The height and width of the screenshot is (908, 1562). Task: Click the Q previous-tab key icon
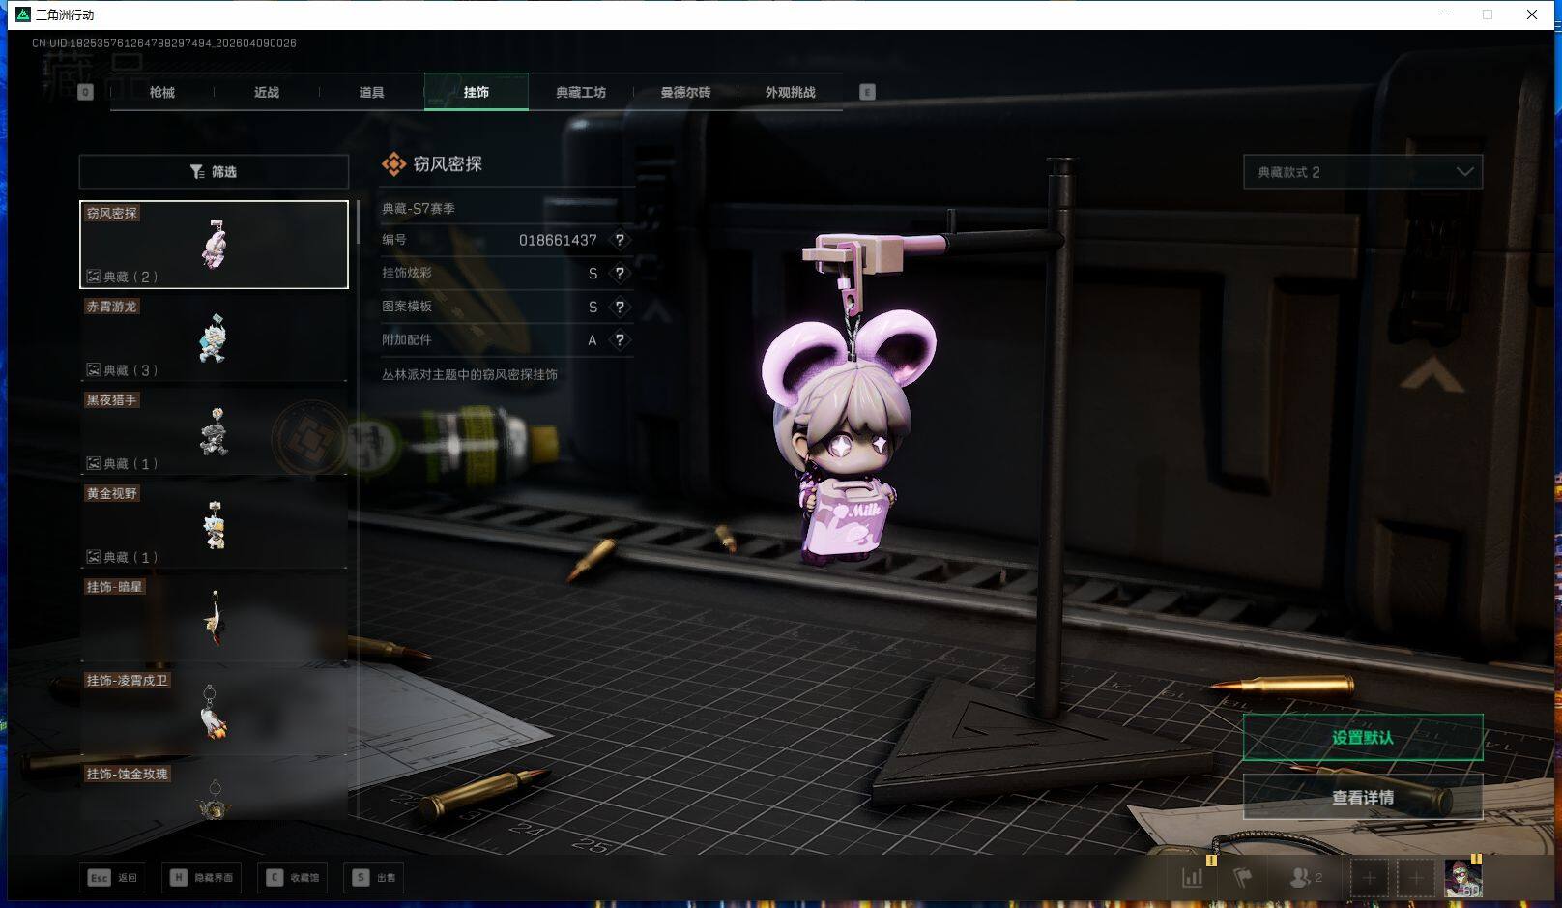pos(85,92)
